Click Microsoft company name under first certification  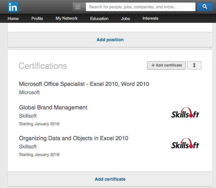pos(29,93)
